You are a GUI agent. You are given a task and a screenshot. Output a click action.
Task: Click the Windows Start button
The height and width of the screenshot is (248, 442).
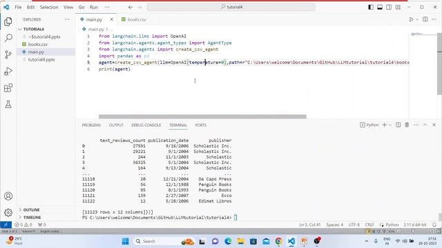pos(126,241)
